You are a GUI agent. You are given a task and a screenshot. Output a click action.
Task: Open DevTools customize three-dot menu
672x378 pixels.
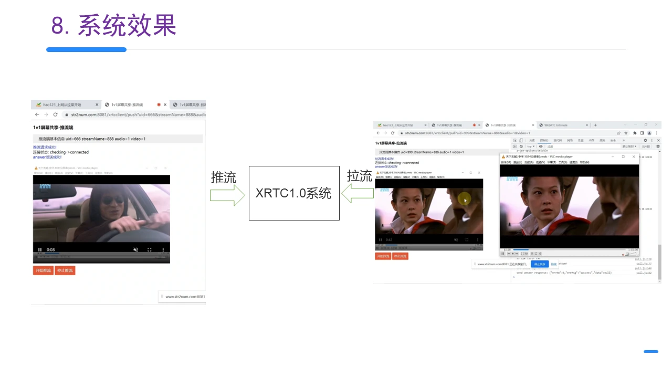tap(652, 140)
